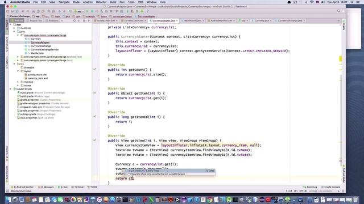Screen dimensions: 364x204
Task: Switch to Currency.java editor tab
Action: (x=262, y=20)
